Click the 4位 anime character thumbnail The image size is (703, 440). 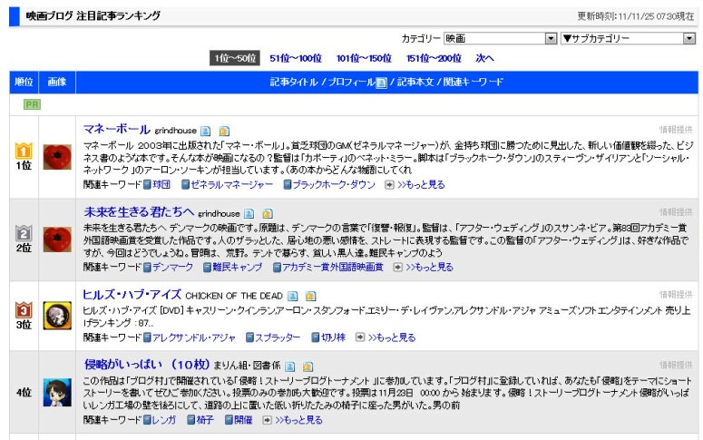coord(57,393)
